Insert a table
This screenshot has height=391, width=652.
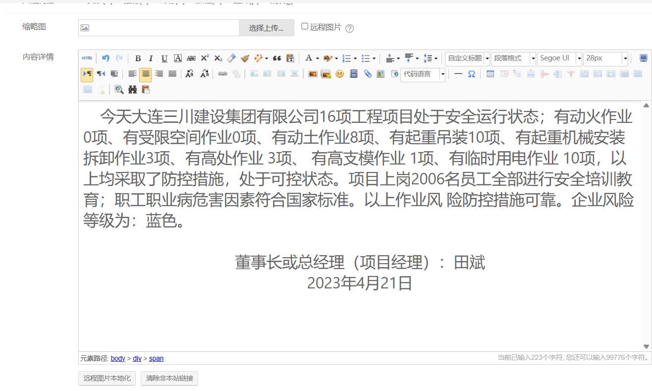(x=490, y=74)
